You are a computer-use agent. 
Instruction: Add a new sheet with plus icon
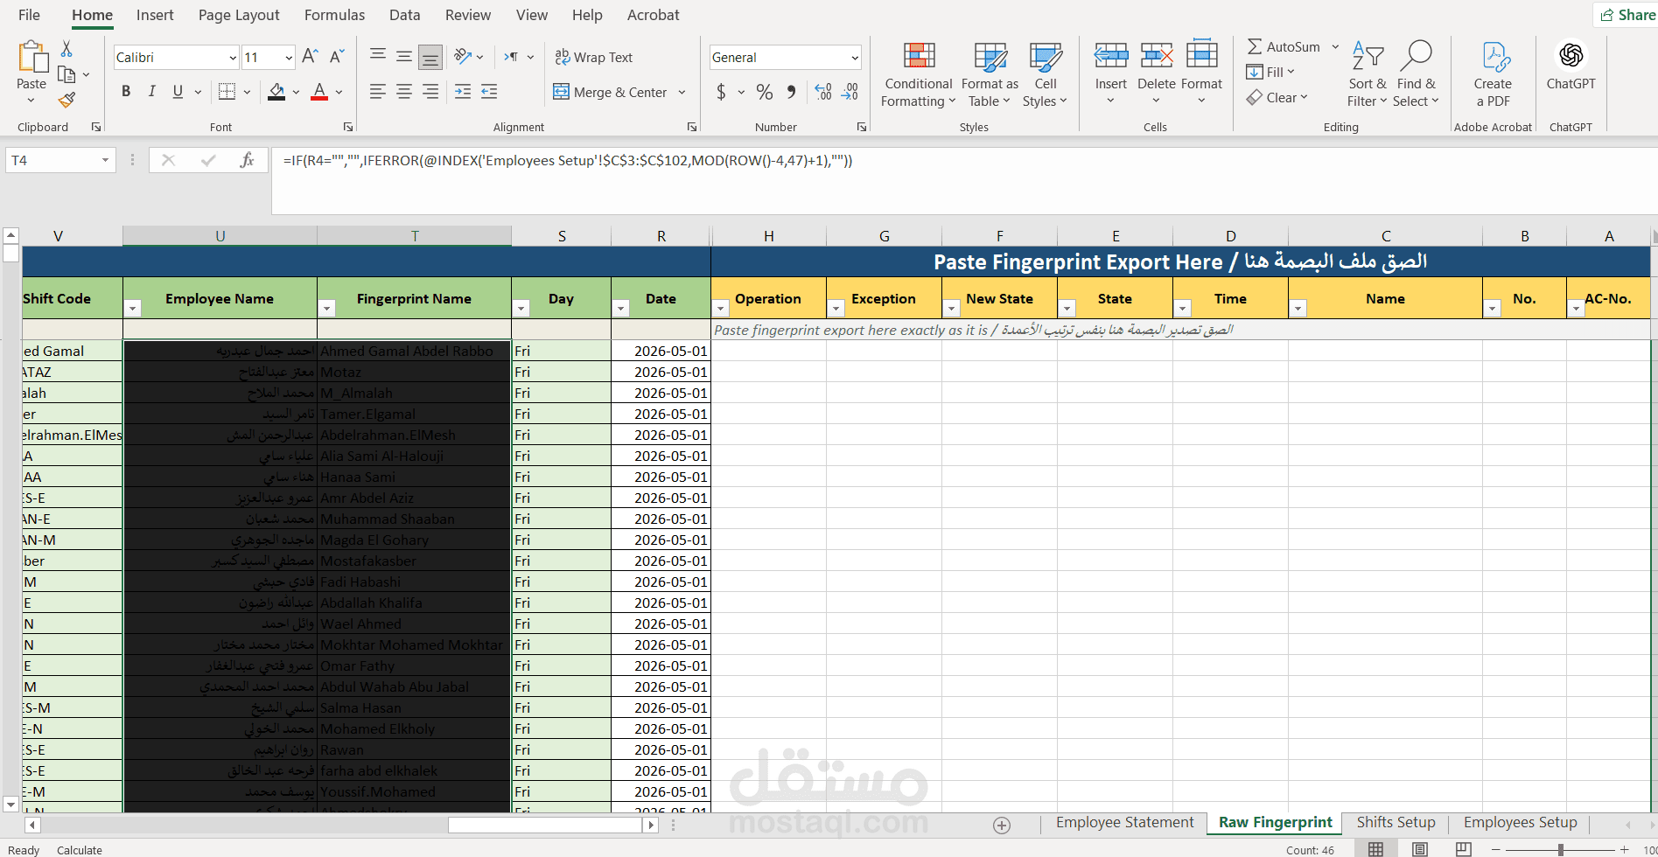[1002, 826]
